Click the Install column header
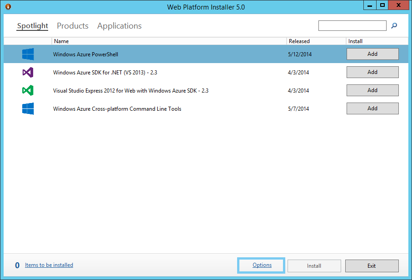This screenshot has width=412, height=280. point(377,41)
